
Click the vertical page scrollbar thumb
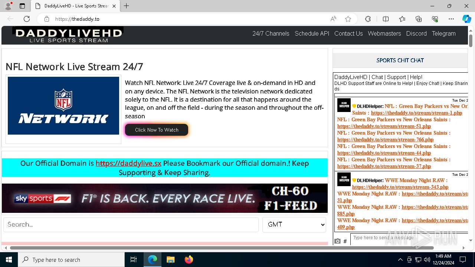(471, 40)
